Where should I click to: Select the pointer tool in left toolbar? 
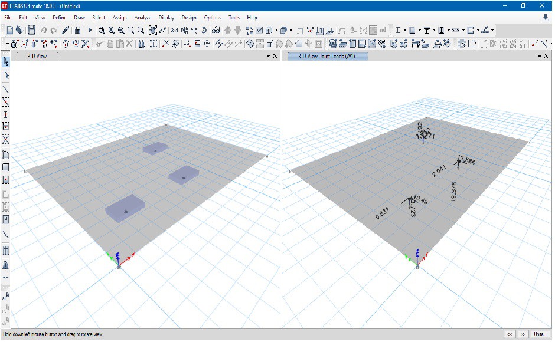pyautogui.click(x=6, y=62)
